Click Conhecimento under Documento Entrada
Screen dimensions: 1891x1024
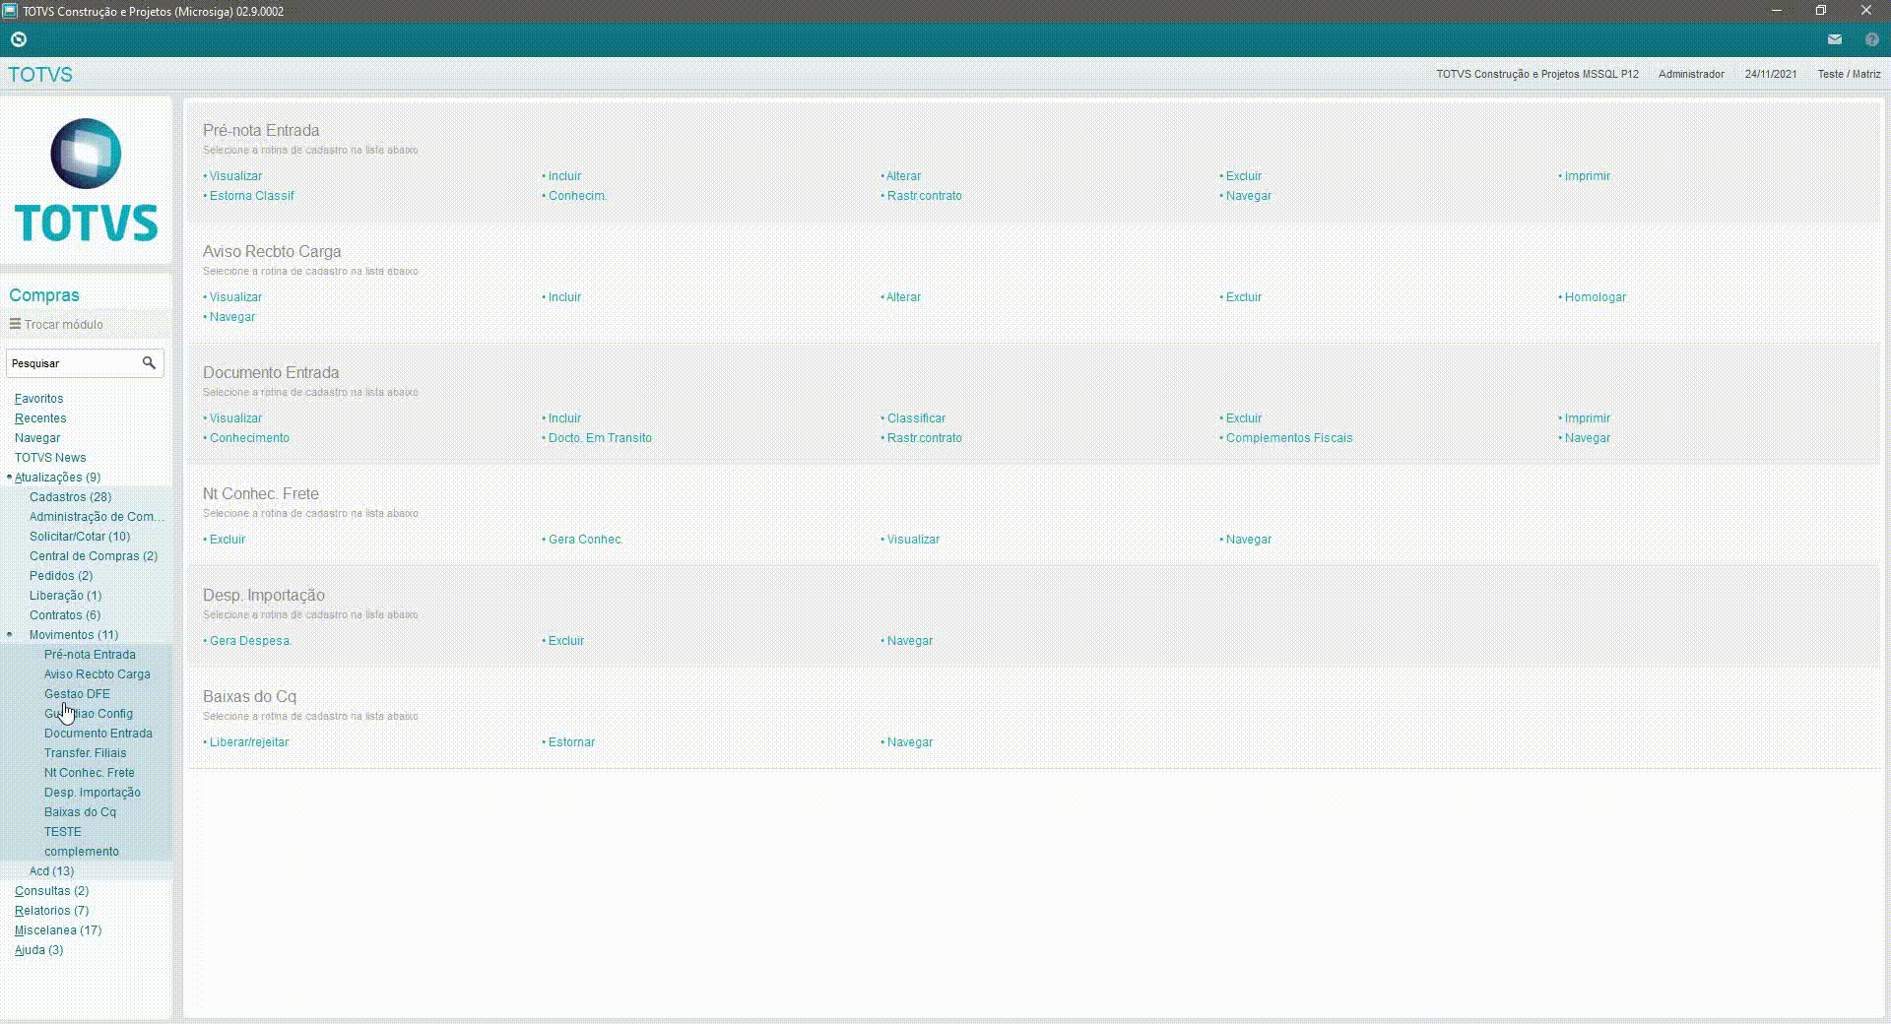(249, 438)
